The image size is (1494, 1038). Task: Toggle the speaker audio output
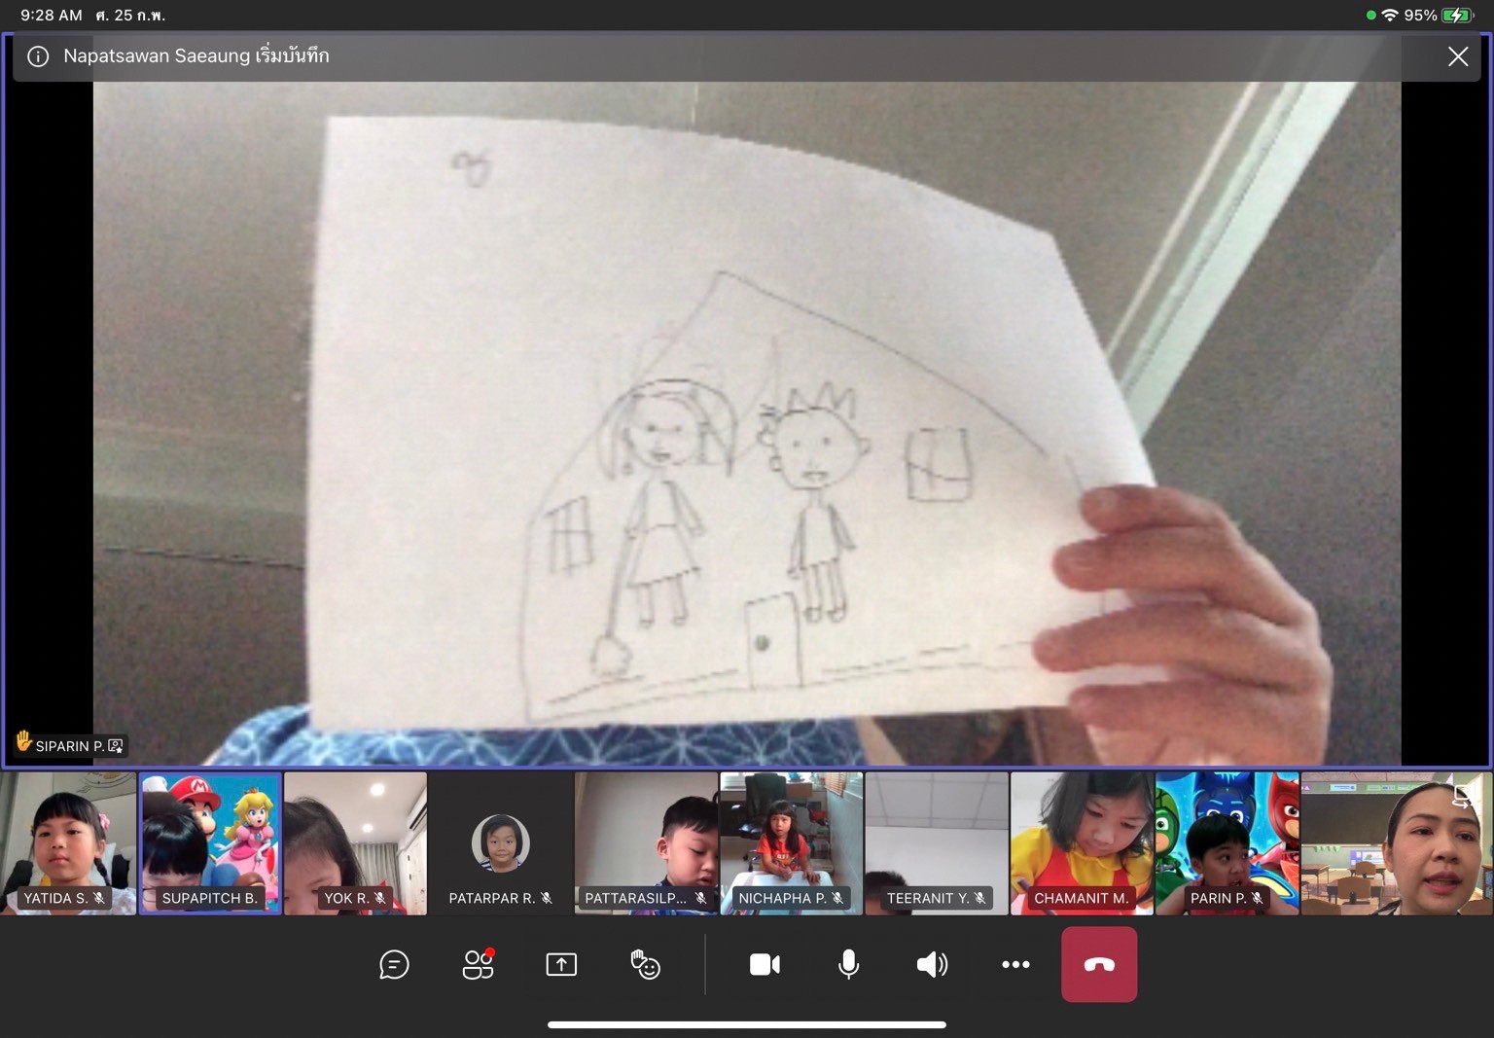[x=932, y=964]
